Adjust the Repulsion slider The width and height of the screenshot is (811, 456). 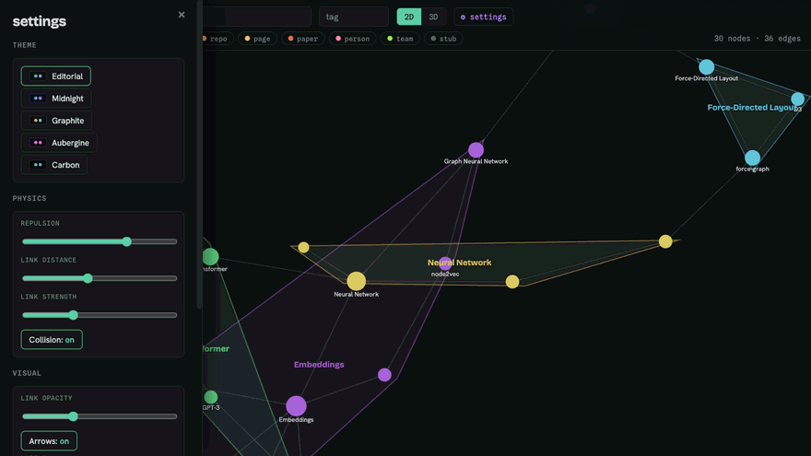pyautogui.click(x=100, y=241)
